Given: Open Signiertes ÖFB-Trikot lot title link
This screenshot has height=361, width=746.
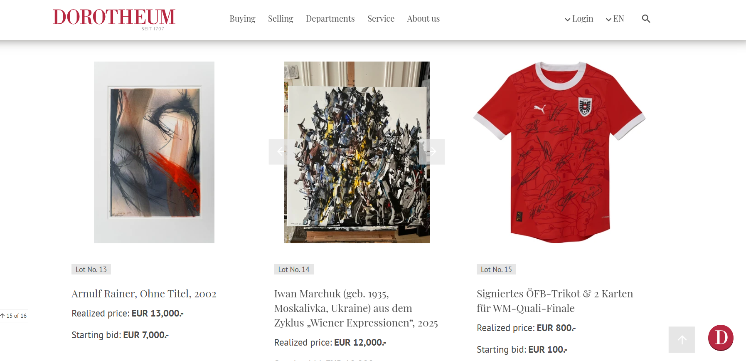Looking at the screenshot, I should click(555, 301).
